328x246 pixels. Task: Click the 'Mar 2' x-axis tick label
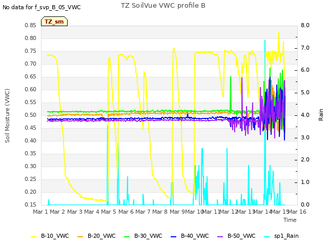(57, 212)
